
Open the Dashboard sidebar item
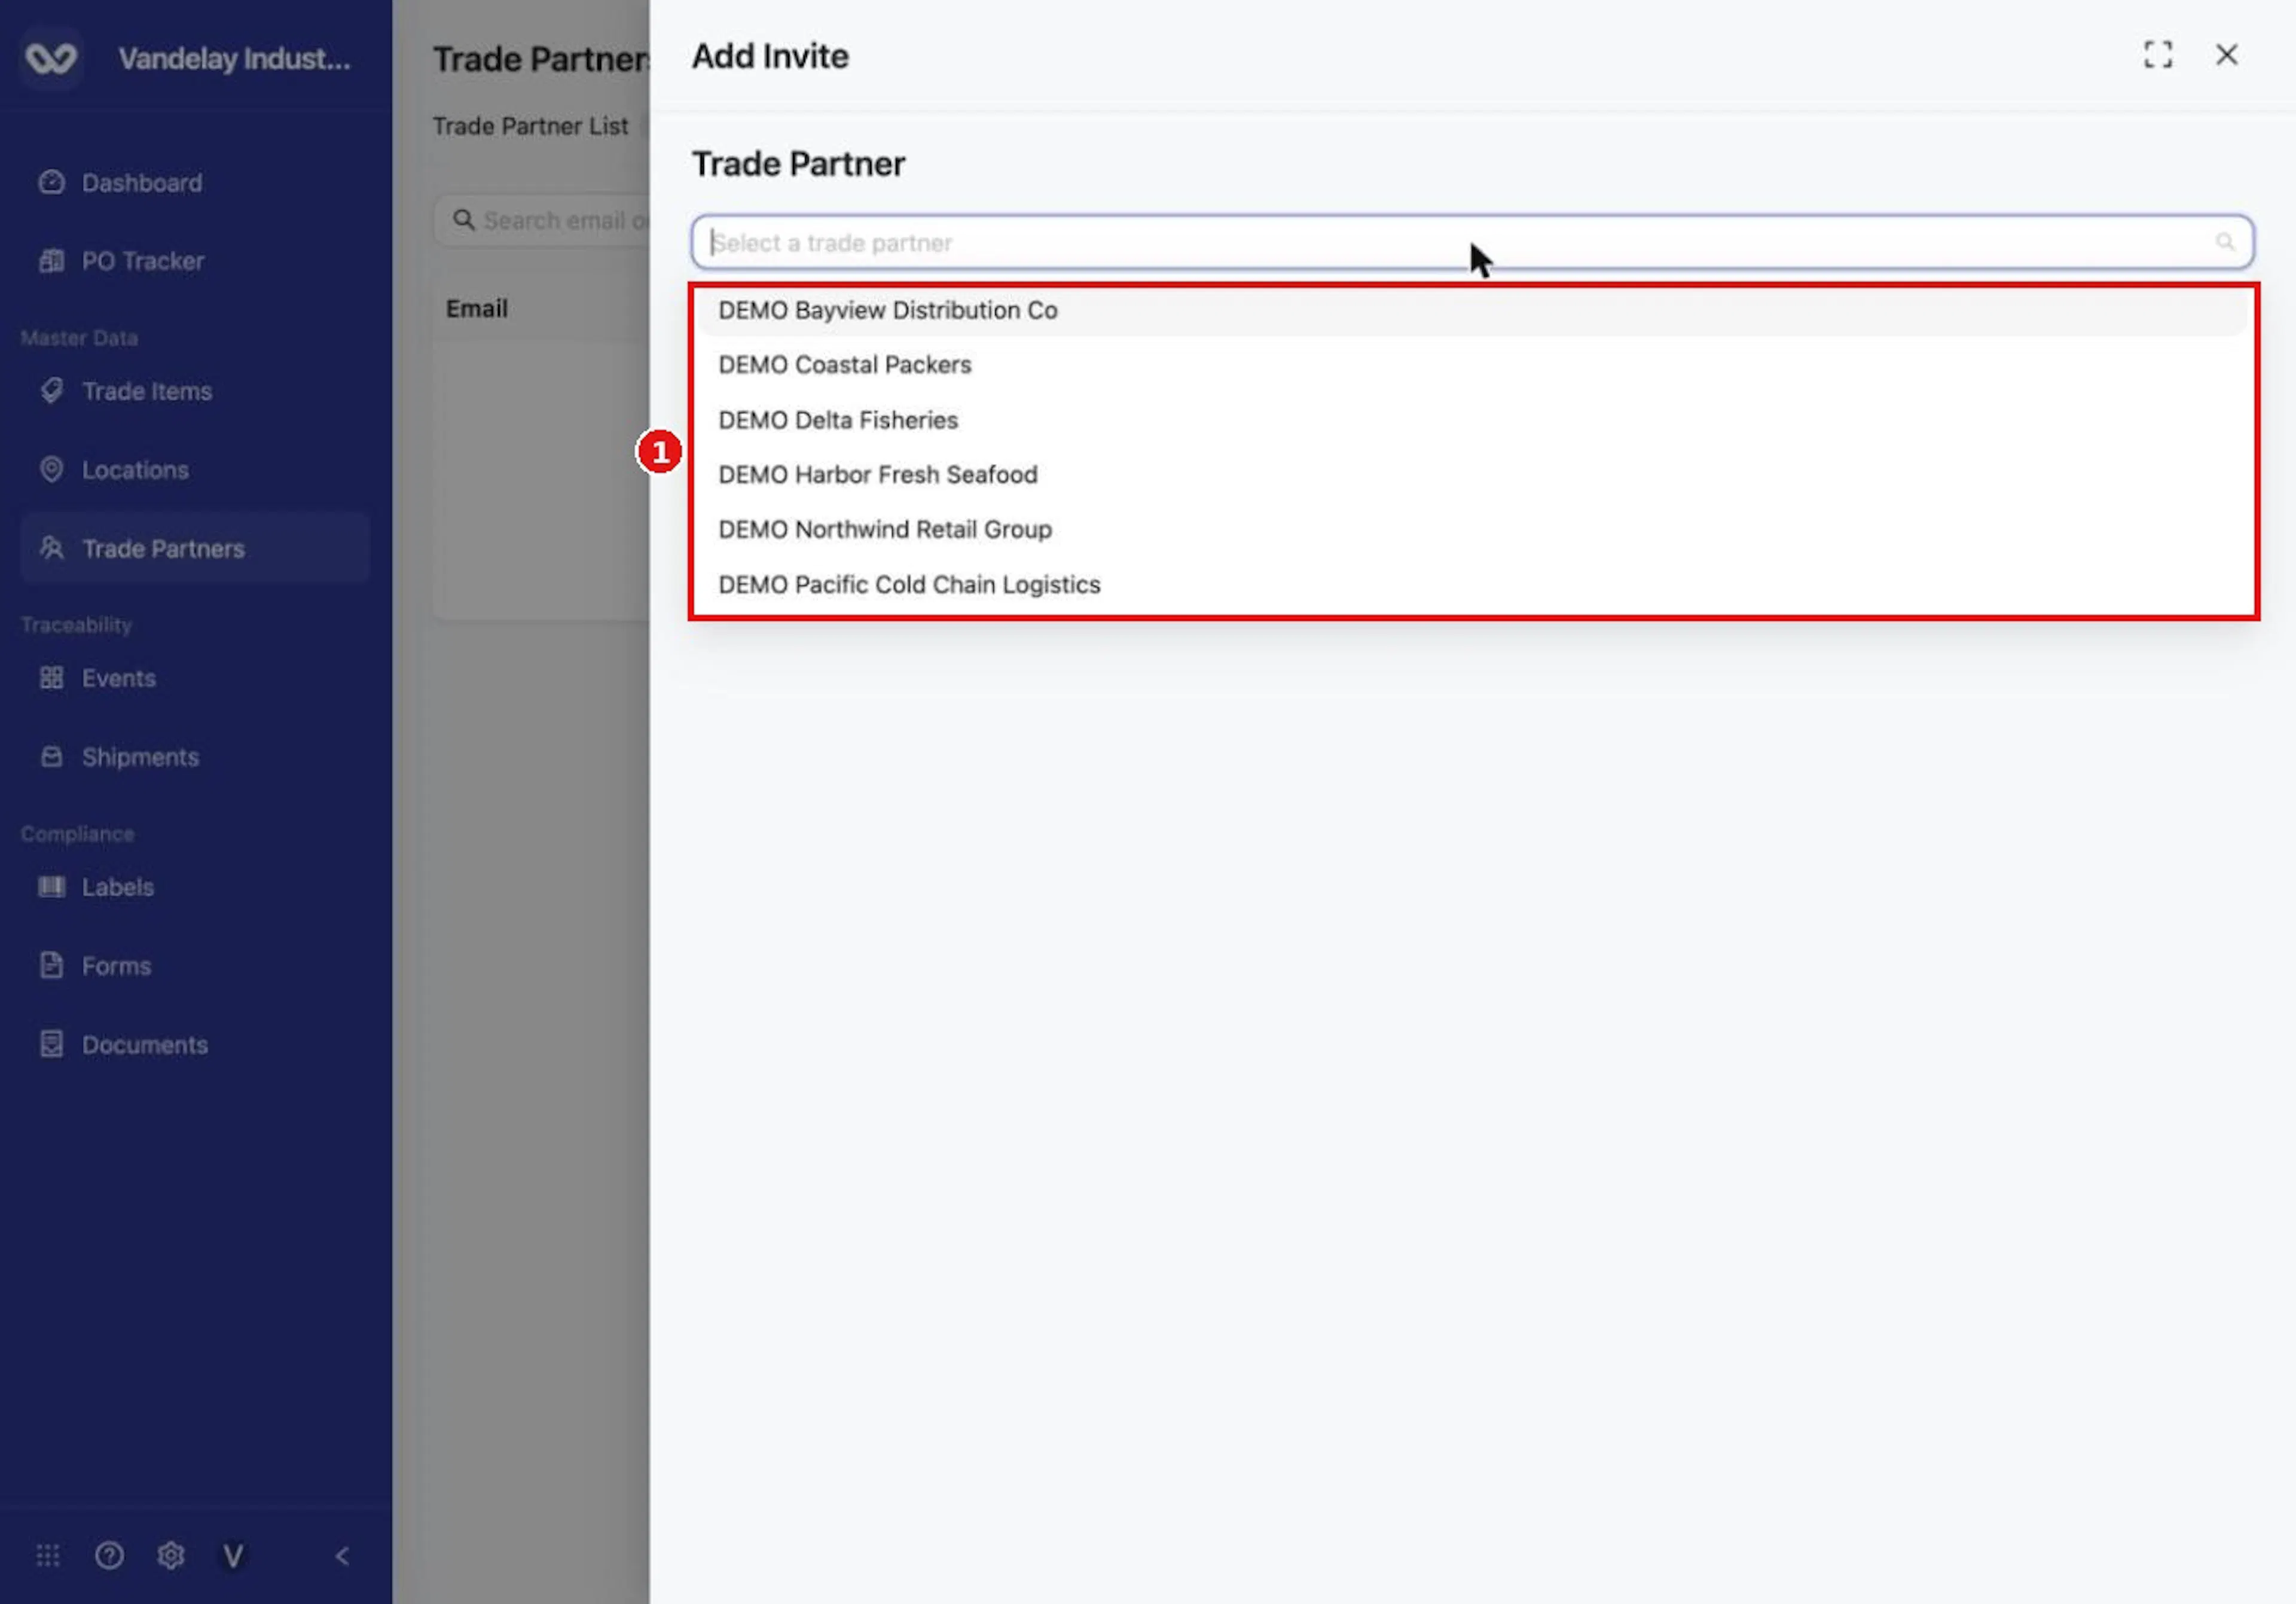click(195, 183)
